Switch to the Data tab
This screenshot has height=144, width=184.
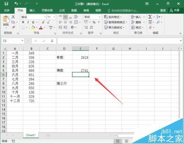point(74,10)
